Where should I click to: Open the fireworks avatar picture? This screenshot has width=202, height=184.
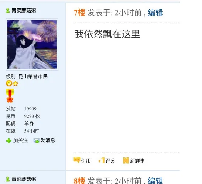(32, 44)
